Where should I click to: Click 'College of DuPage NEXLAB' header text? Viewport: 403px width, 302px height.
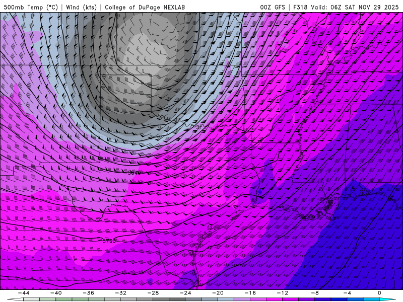coord(145,7)
